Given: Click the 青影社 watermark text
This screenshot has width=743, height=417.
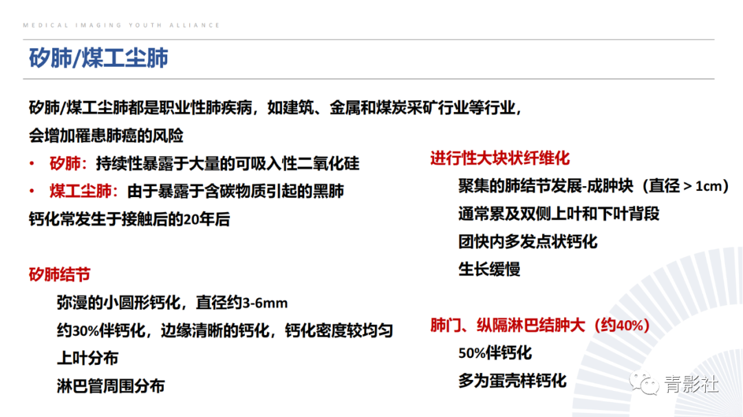Looking at the screenshot, I should [x=691, y=383].
